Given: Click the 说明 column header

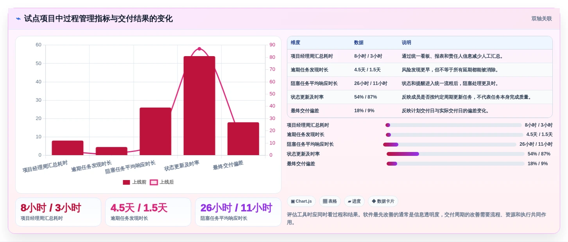Looking at the screenshot, I should click(x=407, y=42).
